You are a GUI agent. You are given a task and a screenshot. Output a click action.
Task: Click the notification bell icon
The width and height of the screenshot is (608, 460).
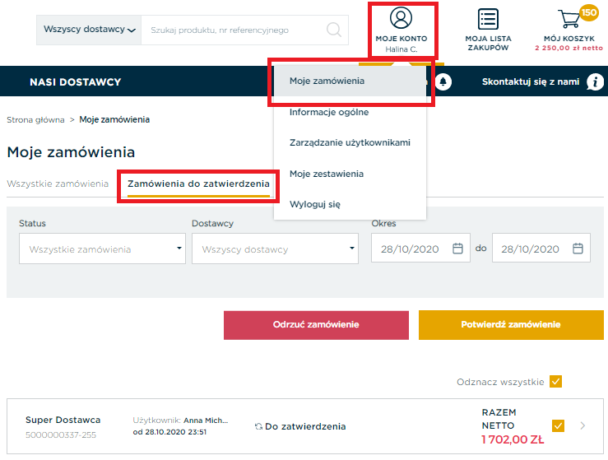click(443, 81)
